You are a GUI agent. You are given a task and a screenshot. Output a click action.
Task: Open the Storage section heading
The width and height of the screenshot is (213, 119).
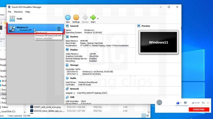pos(74,65)
